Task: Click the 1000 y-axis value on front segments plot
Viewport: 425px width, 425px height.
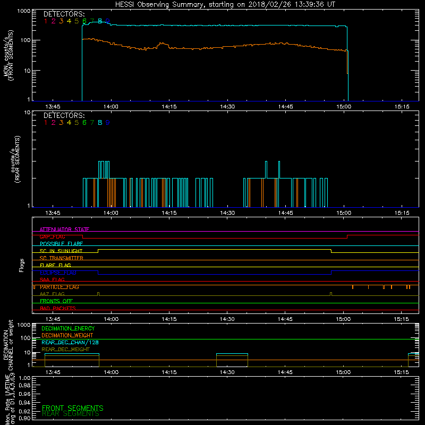Action: point(24,11)
